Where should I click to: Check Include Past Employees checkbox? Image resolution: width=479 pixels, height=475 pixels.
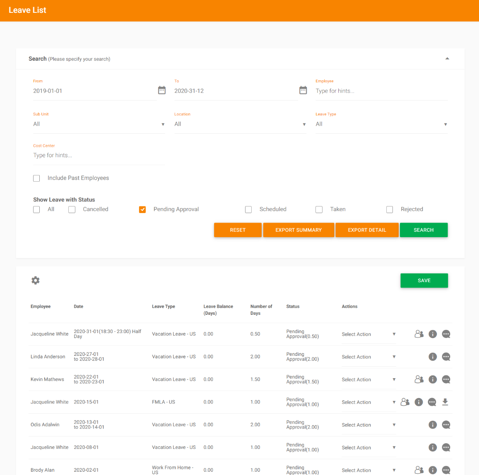[36, 178]
